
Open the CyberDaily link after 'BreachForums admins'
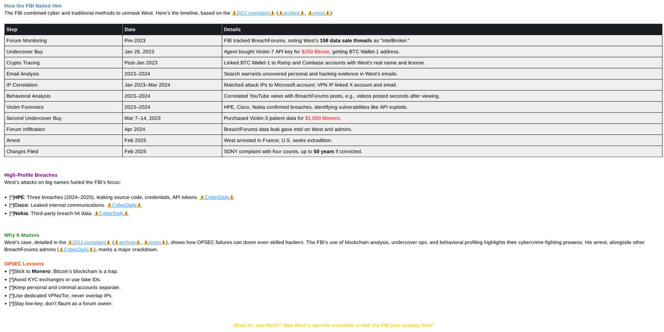pos(76,250)
